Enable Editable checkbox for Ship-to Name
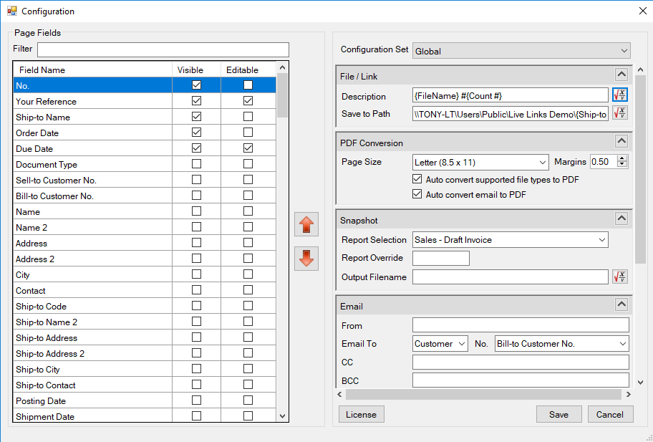The height and width of the screenshot is (442, 653). (x=248, y=117)
